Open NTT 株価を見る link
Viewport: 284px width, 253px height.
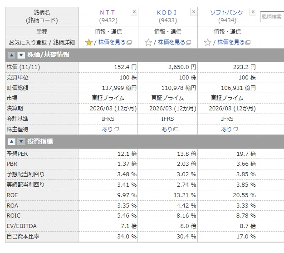[x=112, y=42]
